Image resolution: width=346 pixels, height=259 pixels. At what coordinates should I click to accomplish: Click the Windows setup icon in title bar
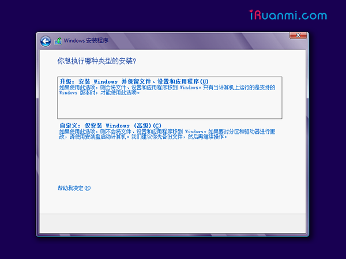point(58,41)
